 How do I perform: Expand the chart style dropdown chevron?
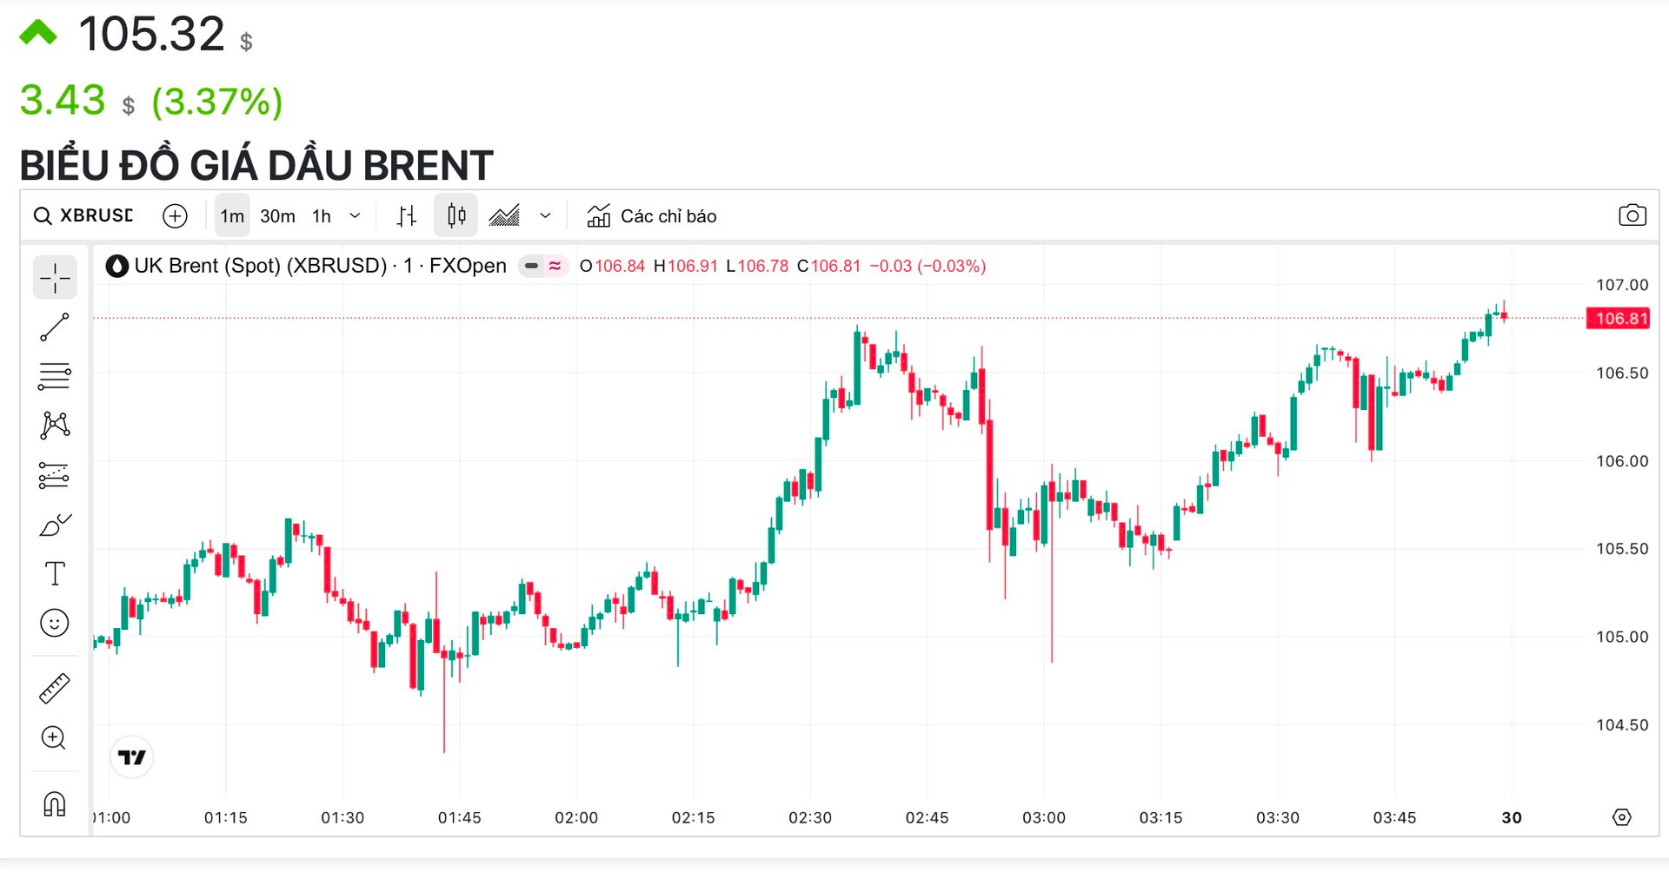pos(545,215)
